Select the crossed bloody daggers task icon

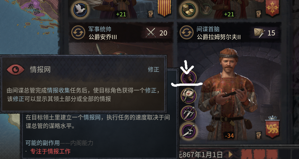coord(189,113)
